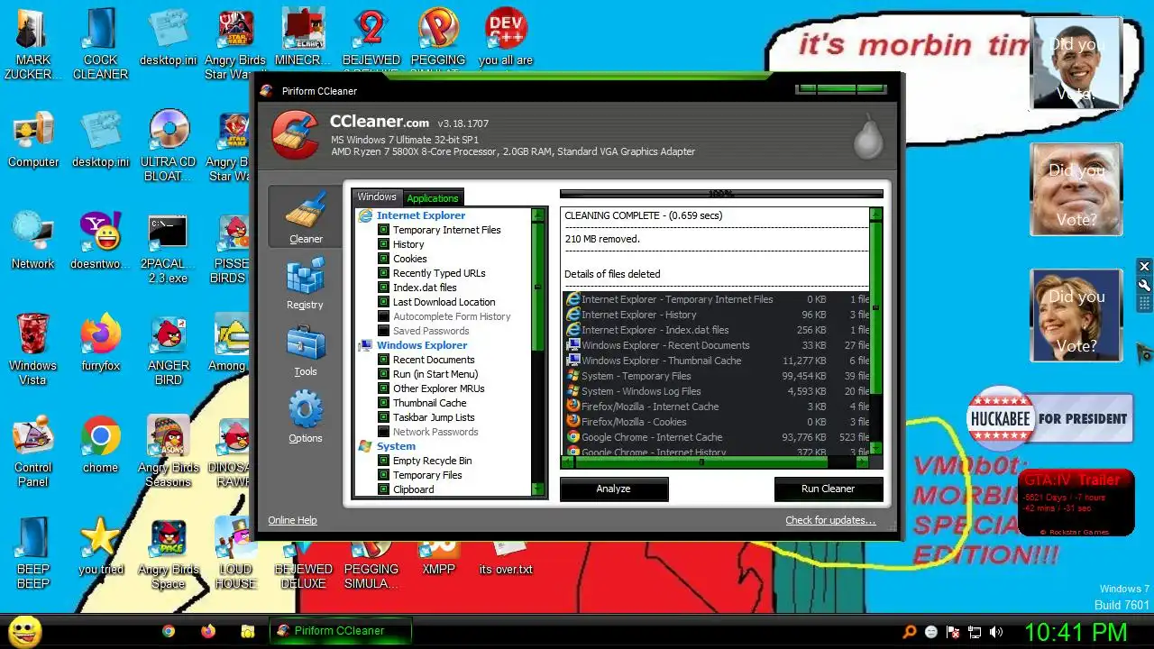Toggle Temporary Internet Files checkbox

click(x=383, y=230)
